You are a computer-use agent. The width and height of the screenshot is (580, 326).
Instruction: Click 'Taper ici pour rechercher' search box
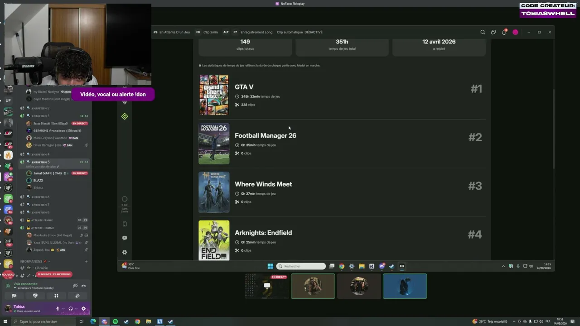tap(43, 321)
